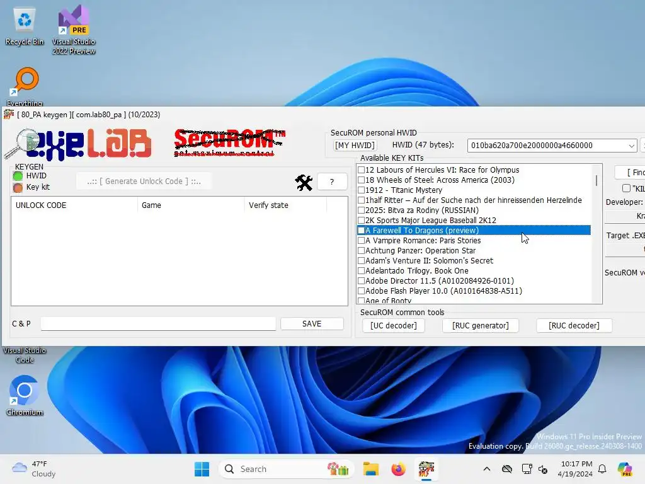The height and width of the screenshot is (484, 645).
Task: Click the SecuROM logo image
Action: 229,142
